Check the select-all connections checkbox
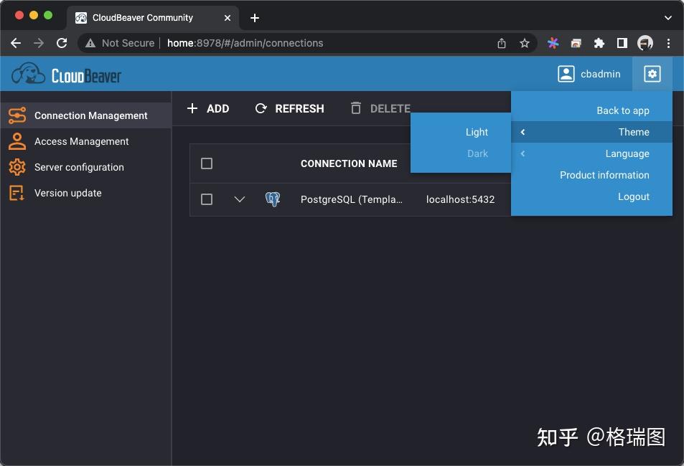Viewport: 684px width, 466px height. tap(207, 163)
